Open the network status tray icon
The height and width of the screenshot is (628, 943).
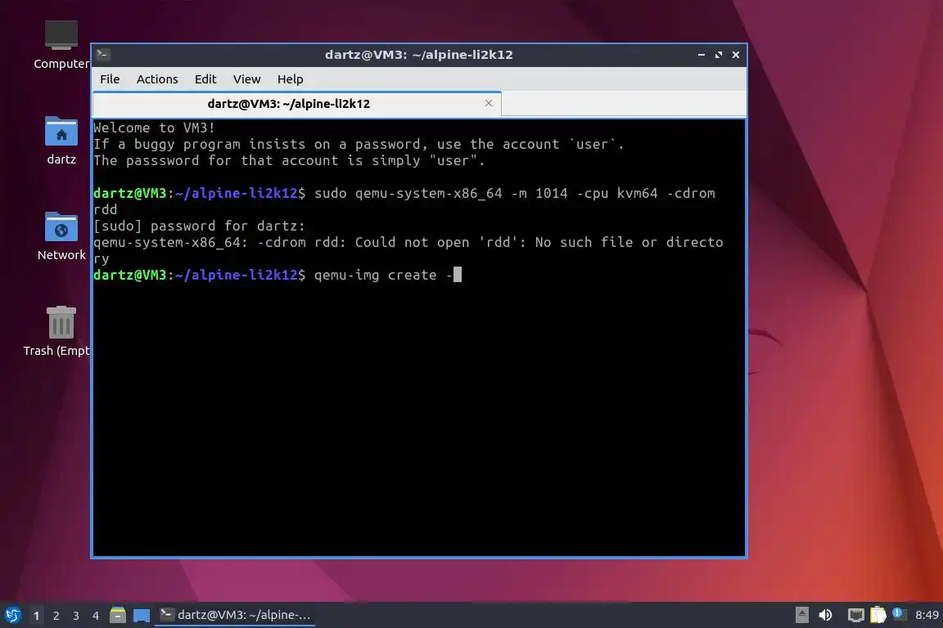[x=855, y=615]
